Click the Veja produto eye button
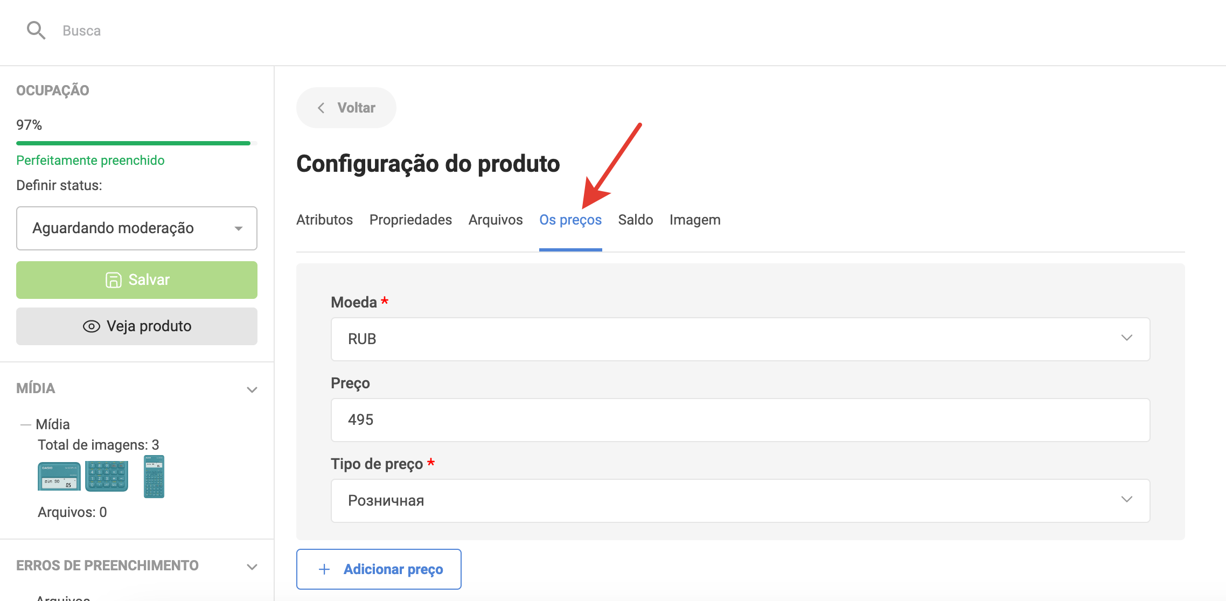 (137, 326)
